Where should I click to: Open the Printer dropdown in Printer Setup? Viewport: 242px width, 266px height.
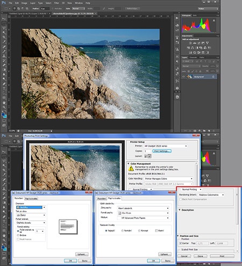tap(166, 146)
